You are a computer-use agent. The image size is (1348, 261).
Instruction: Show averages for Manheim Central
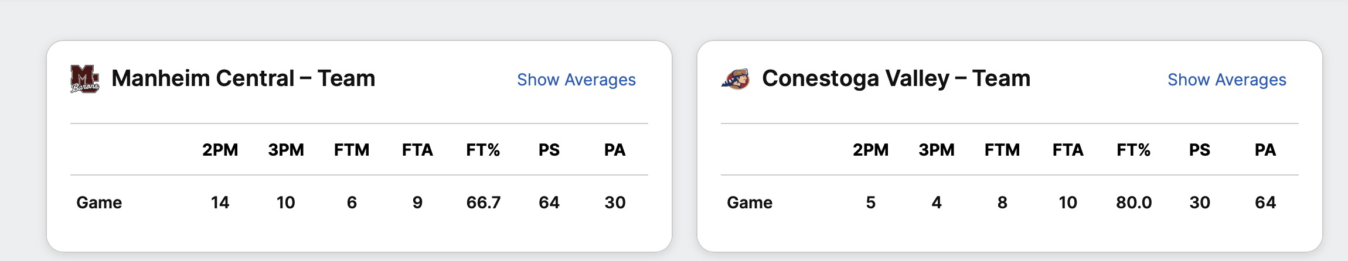coord(576,80)
